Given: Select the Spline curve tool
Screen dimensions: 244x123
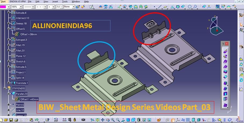Looking at the screenshot, I should [x=195, y=7].
